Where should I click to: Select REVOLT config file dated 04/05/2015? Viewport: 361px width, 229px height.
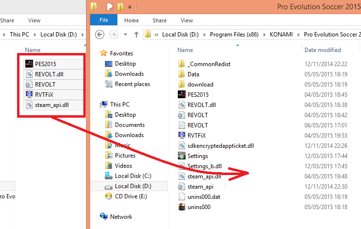[193, 115]
